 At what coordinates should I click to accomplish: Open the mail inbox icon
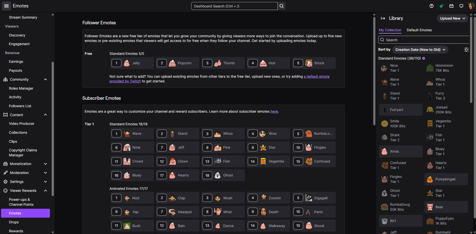pyautogui.click(x=451, y=6)
